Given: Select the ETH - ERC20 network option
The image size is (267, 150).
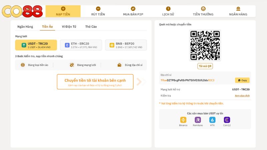Looking at the screenshot, I should point(81,45).
